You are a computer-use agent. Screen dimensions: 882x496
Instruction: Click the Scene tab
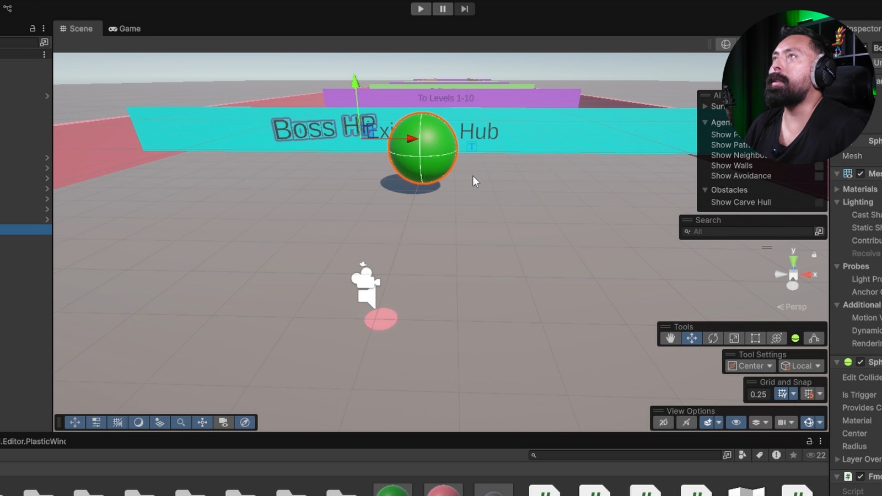(77, 29)
